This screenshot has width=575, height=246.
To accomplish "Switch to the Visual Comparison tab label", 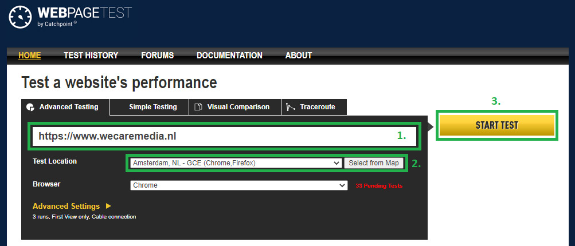I will (x=238, y=107).
